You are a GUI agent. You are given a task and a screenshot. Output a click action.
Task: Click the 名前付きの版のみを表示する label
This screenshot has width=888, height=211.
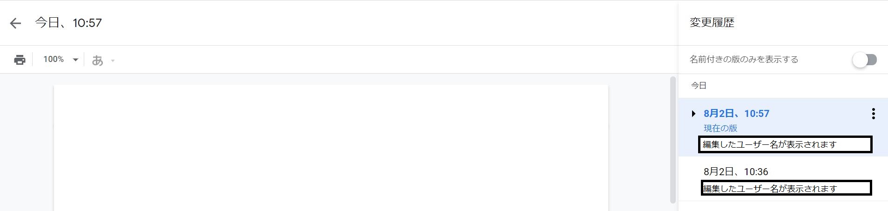pyautogui.click(x=744, y=60)
